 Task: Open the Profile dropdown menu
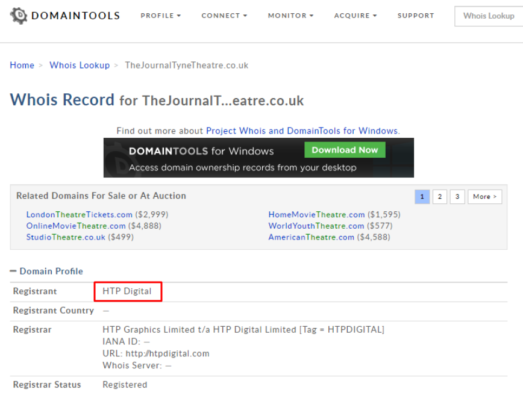(x=160, y=16)
